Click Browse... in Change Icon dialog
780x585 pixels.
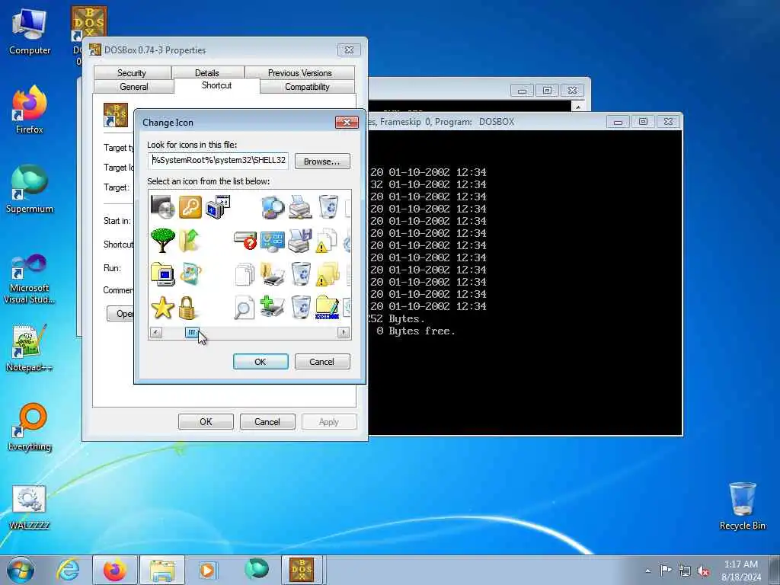pos(322,161)
